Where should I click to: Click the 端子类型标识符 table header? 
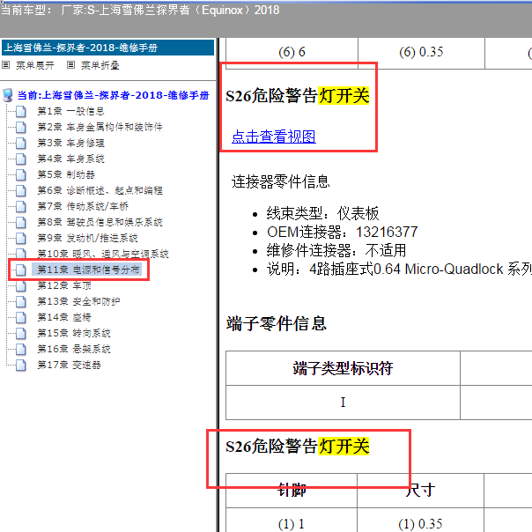(343, 368)
